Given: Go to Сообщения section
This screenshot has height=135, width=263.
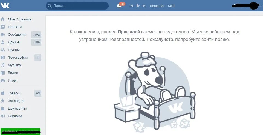Looking at the screenshot, I should tap(17, 35).
